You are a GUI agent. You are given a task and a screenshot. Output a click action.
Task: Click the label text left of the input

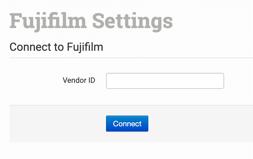coord(79,81)
